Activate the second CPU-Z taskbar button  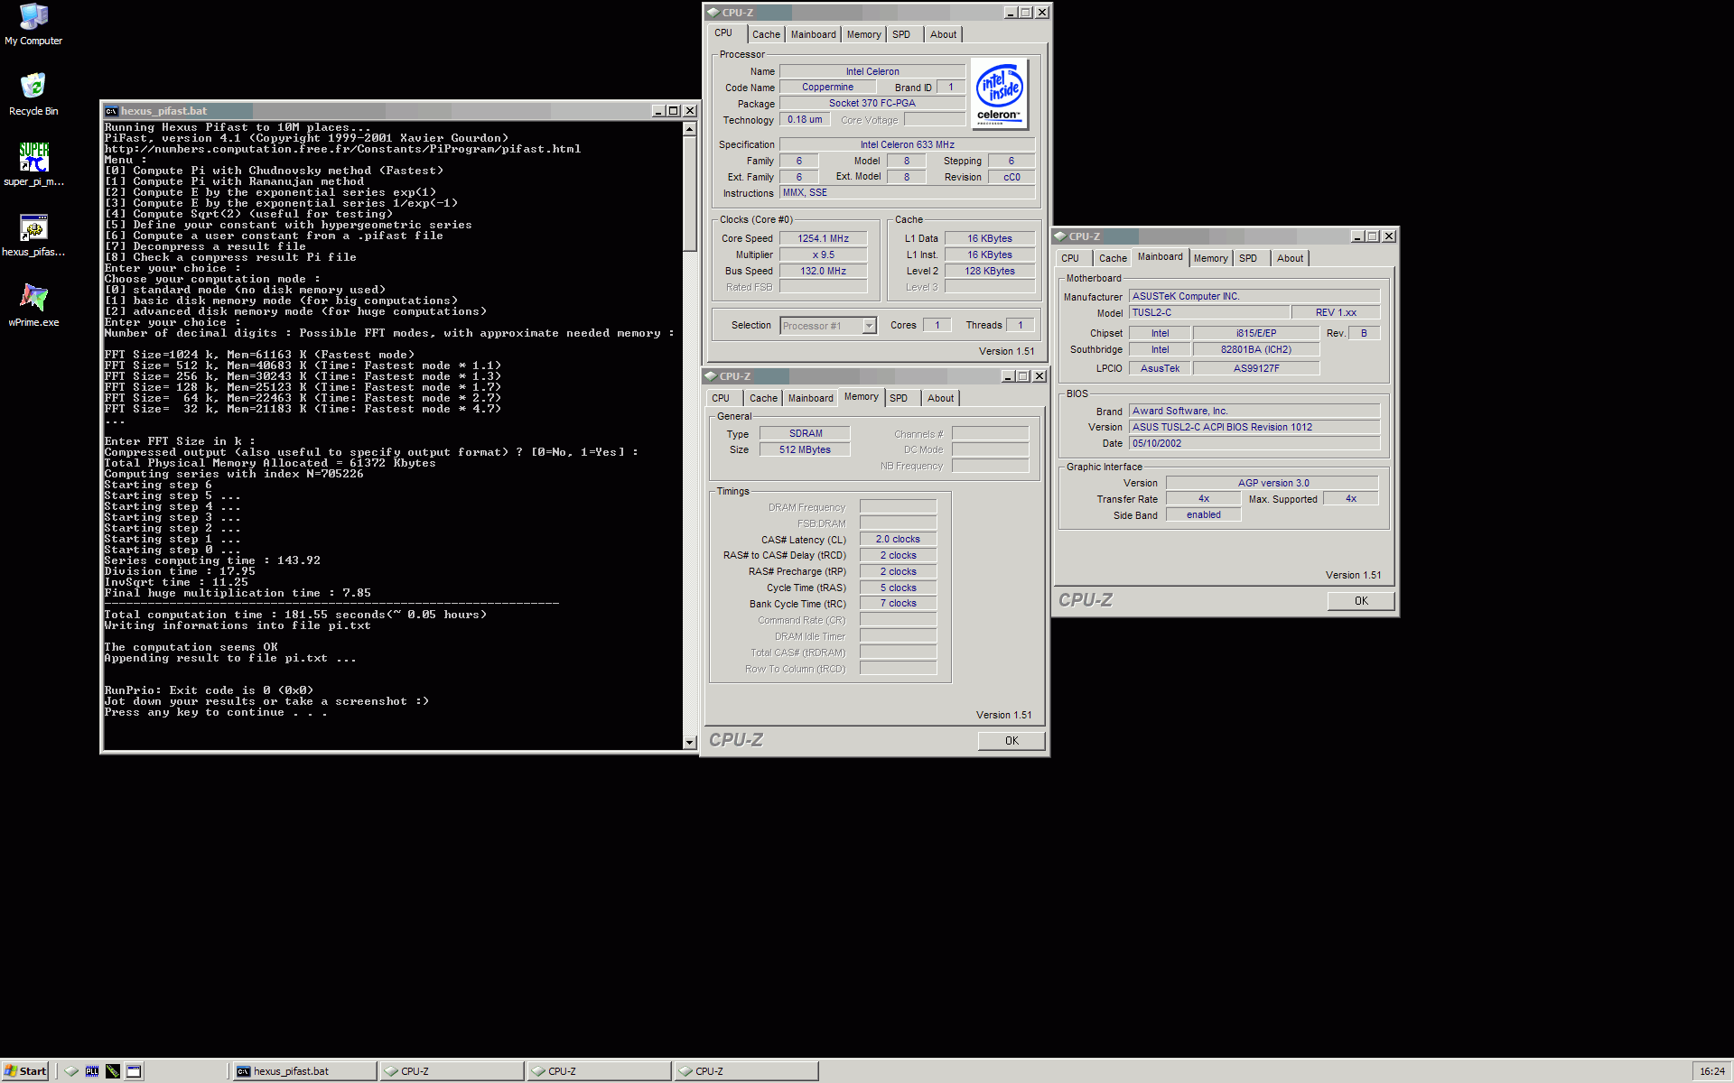[599, 1071]
